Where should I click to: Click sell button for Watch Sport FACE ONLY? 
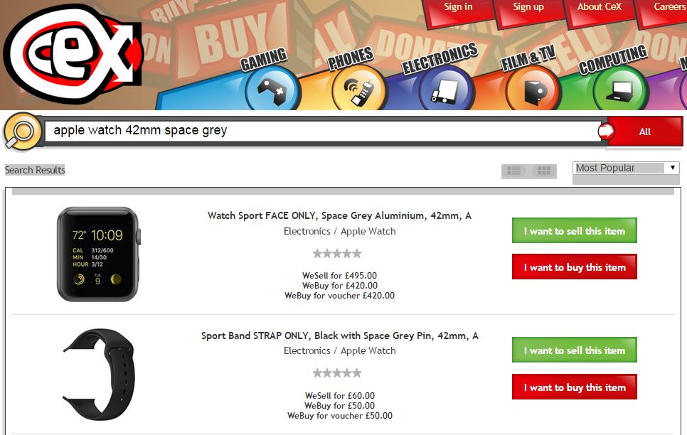tap(575, 230)
